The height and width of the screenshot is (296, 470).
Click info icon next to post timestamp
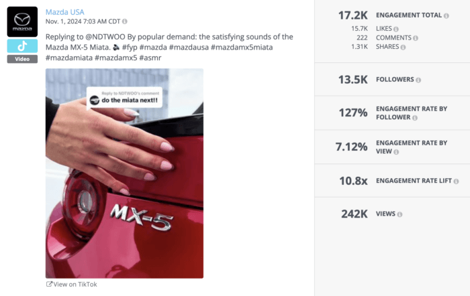(x=125, y=21)
